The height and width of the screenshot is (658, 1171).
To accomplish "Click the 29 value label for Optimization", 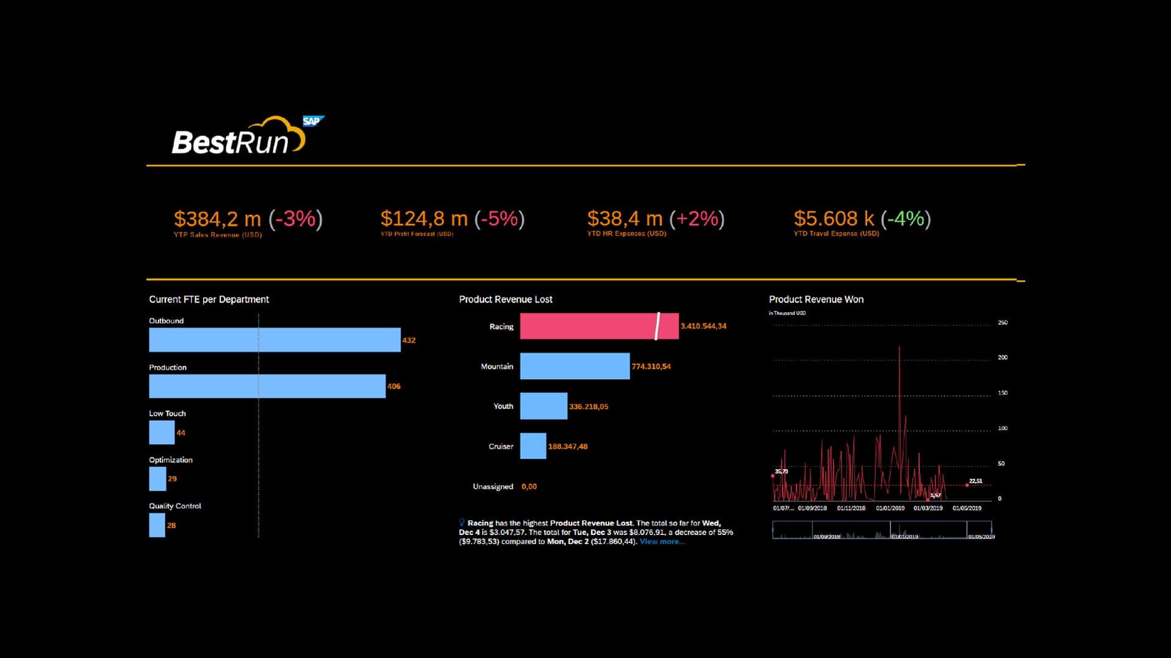I will (172, 479).
